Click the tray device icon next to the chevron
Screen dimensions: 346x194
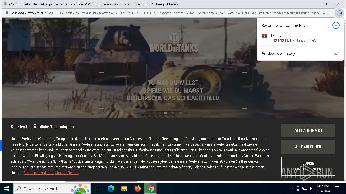[298, 189]
